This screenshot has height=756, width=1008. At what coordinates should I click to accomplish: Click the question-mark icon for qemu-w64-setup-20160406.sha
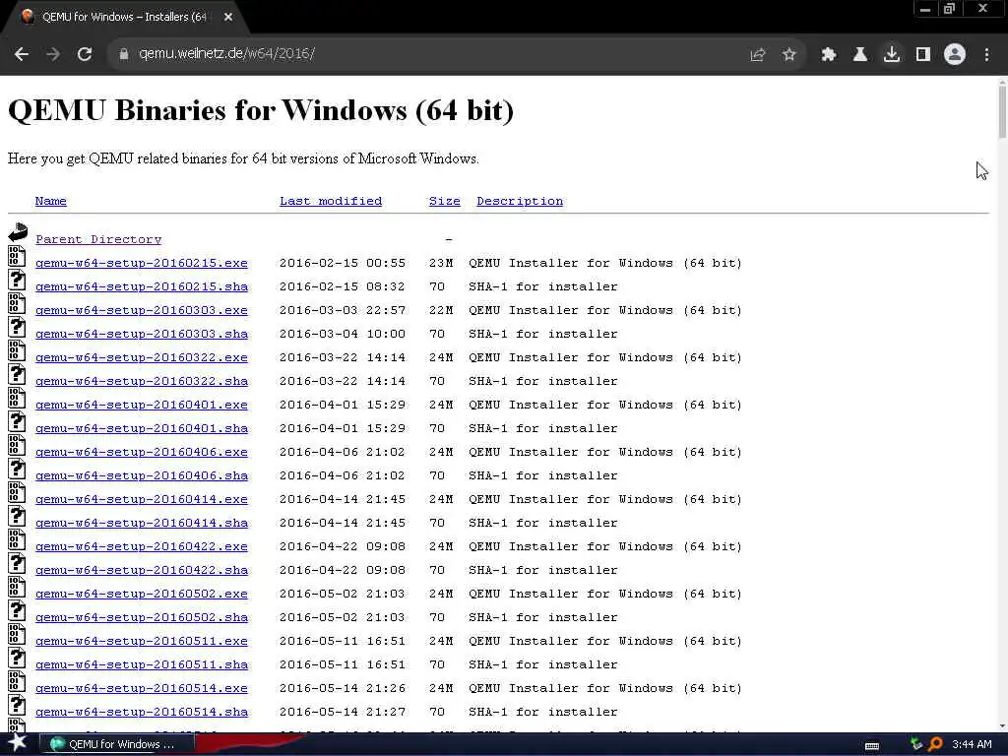[17, 469]
